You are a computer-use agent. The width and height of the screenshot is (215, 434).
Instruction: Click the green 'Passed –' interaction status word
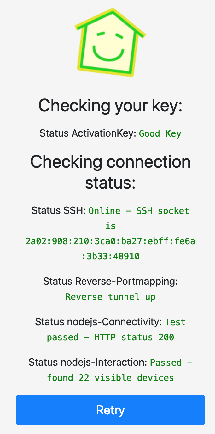pos(171,363)
